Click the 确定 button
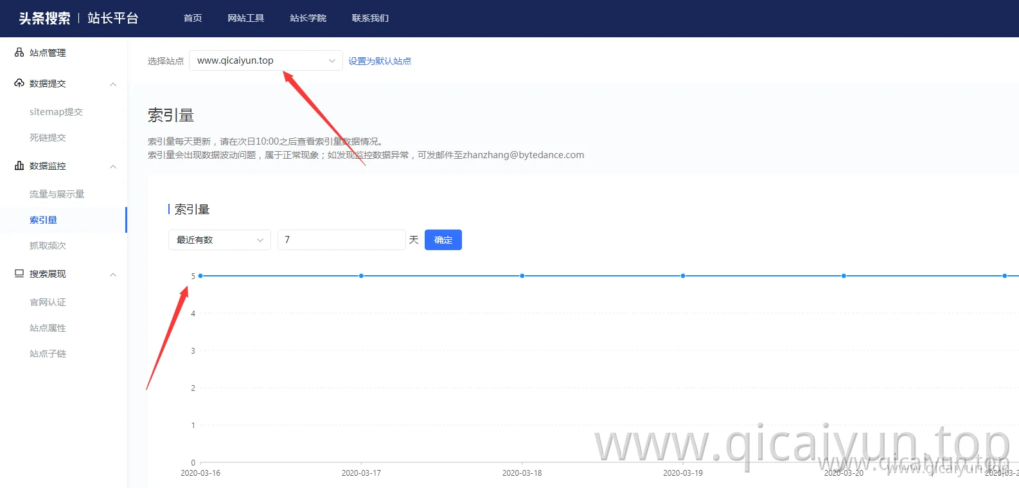This screenshot has height=488, width=1019. click(x=443, y=240)
